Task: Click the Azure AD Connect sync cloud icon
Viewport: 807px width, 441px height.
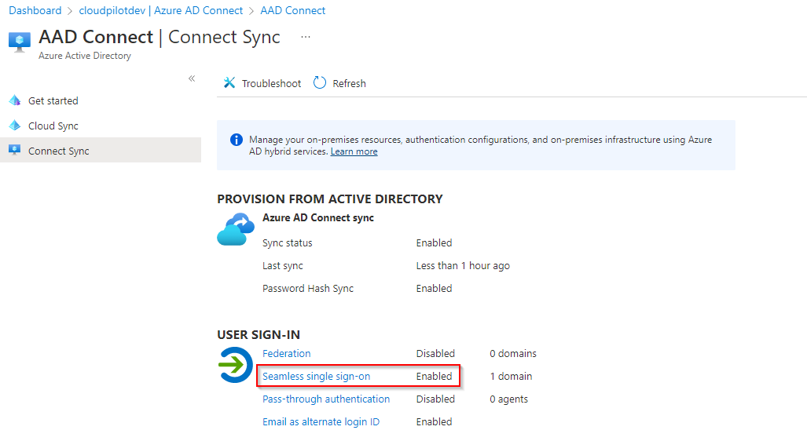Action: coord(236,229)
